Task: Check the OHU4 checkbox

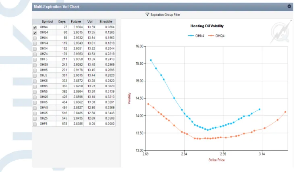Action: pos(35,38)
